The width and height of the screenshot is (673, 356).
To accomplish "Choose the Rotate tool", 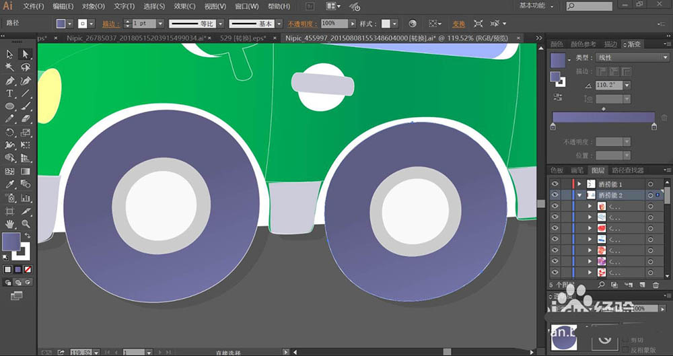I will point(10,133).
